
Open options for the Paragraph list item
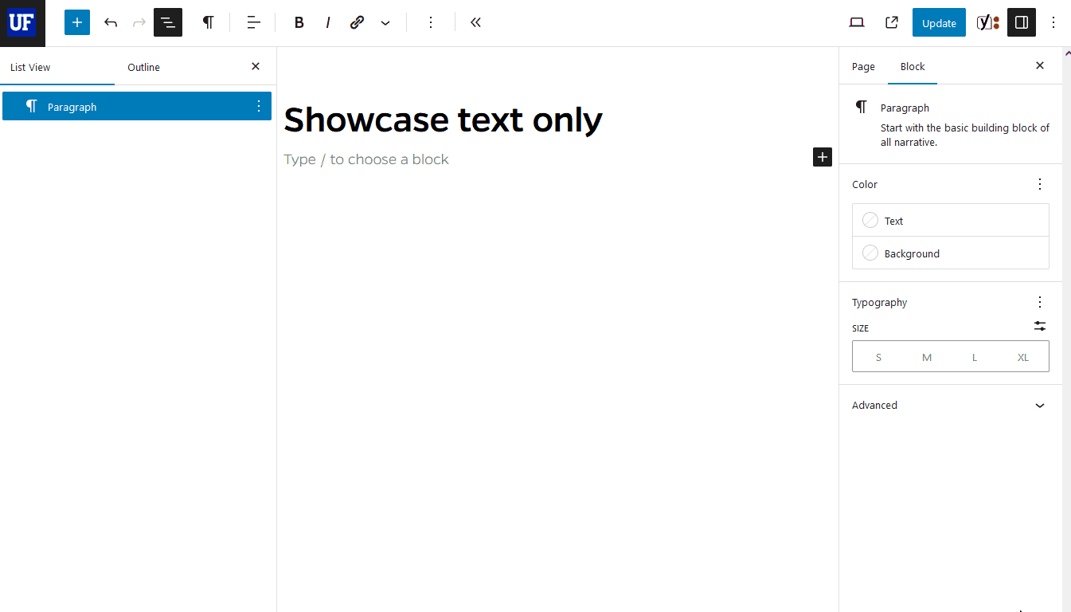(x=257, y=106)
